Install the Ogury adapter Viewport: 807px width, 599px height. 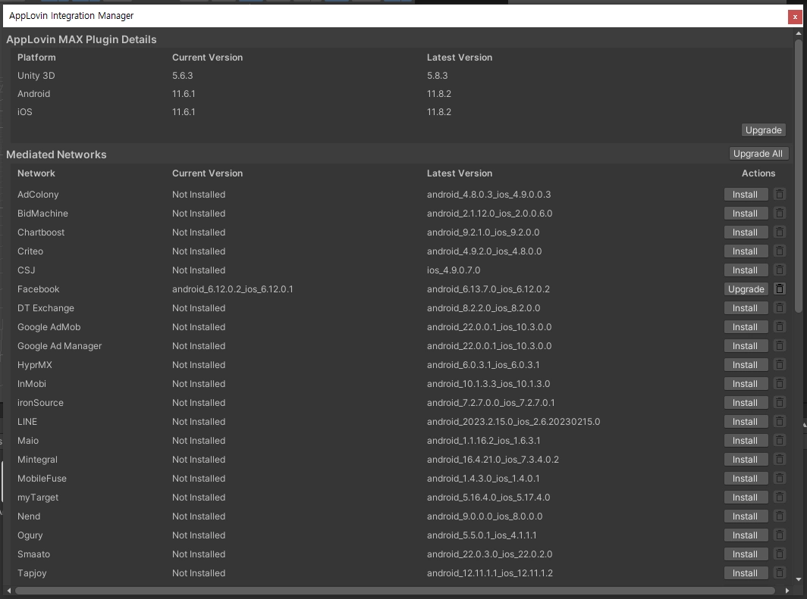(x=746, y=535)
